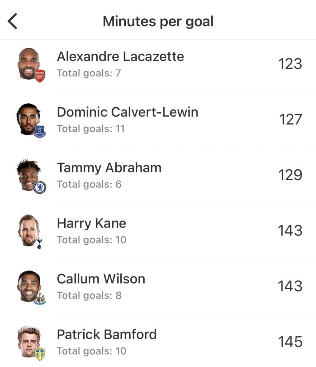Open Callum Wilson's player photo
316x367 pixels.
click(28, 286)
